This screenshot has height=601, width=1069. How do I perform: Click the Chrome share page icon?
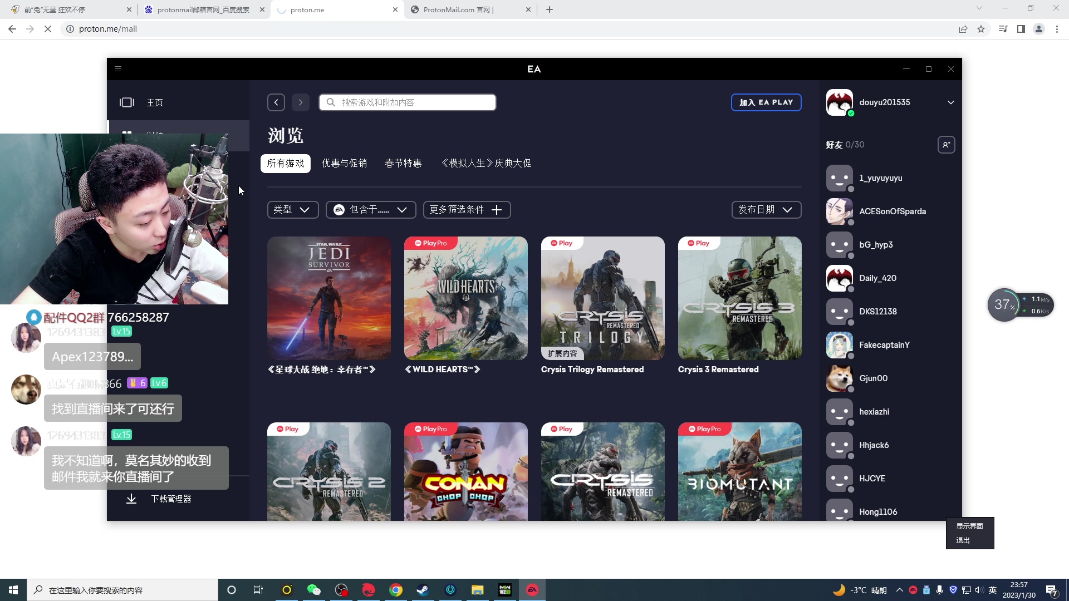(963, 29)
